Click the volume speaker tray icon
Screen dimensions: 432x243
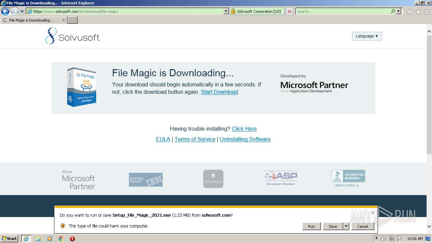point(384,239)
